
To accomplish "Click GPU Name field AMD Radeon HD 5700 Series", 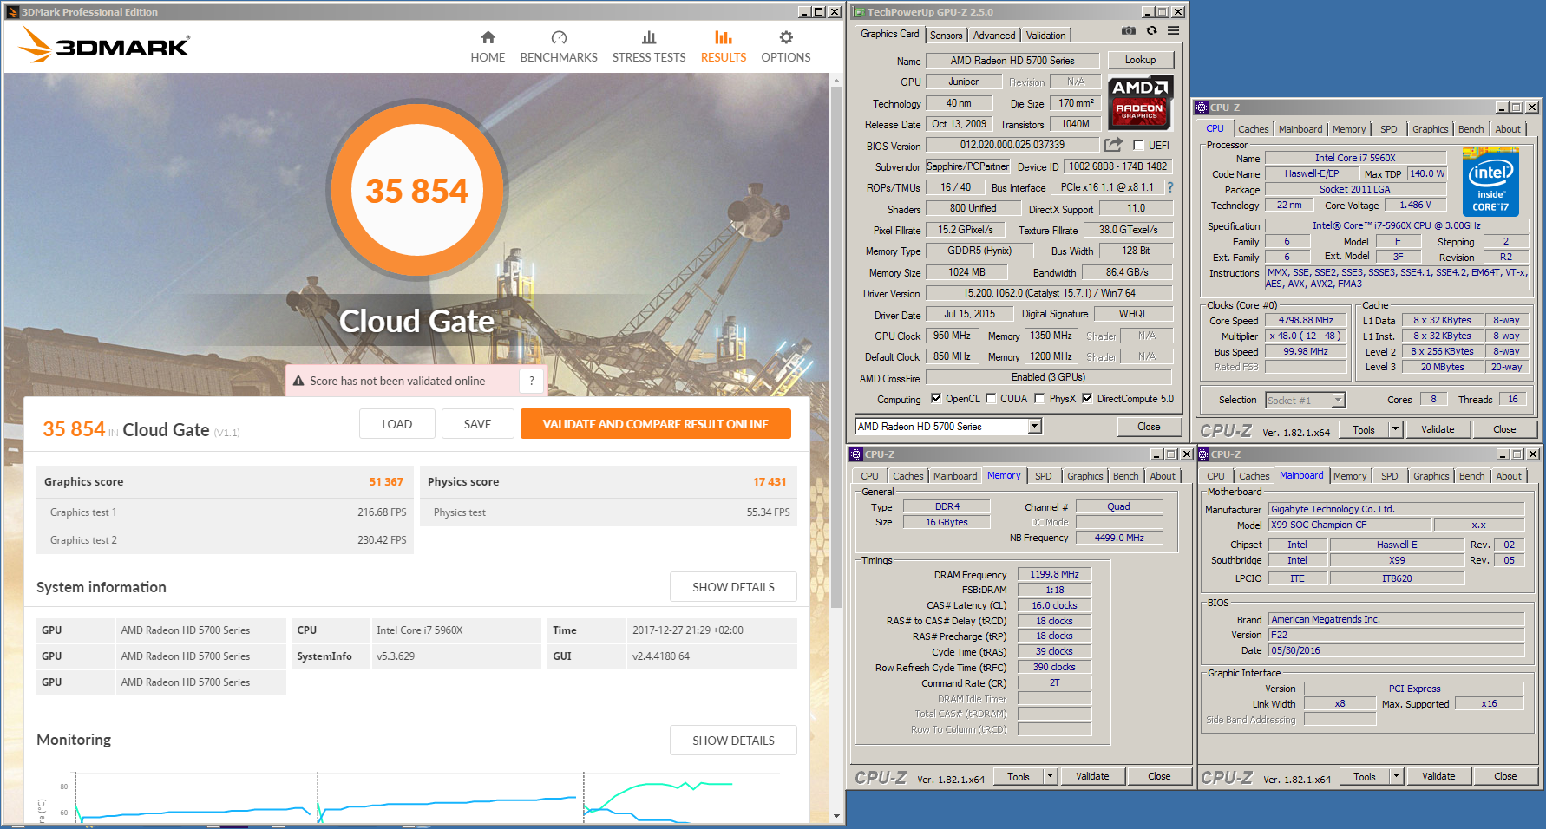I will pos(1012,61).
